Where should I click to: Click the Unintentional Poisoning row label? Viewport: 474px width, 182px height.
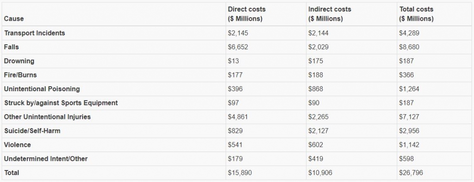click(42, 89)
